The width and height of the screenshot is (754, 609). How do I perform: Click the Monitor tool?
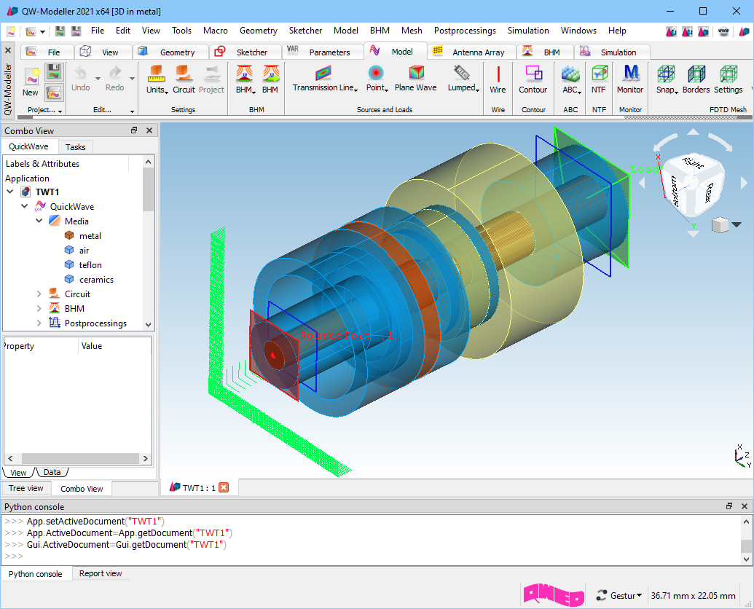[630, 79]
